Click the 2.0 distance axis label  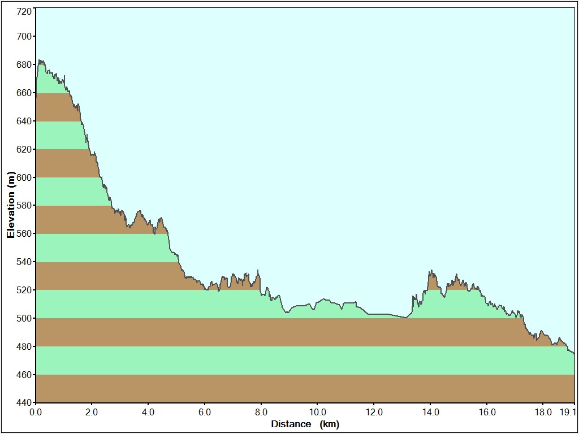point(92,411)
